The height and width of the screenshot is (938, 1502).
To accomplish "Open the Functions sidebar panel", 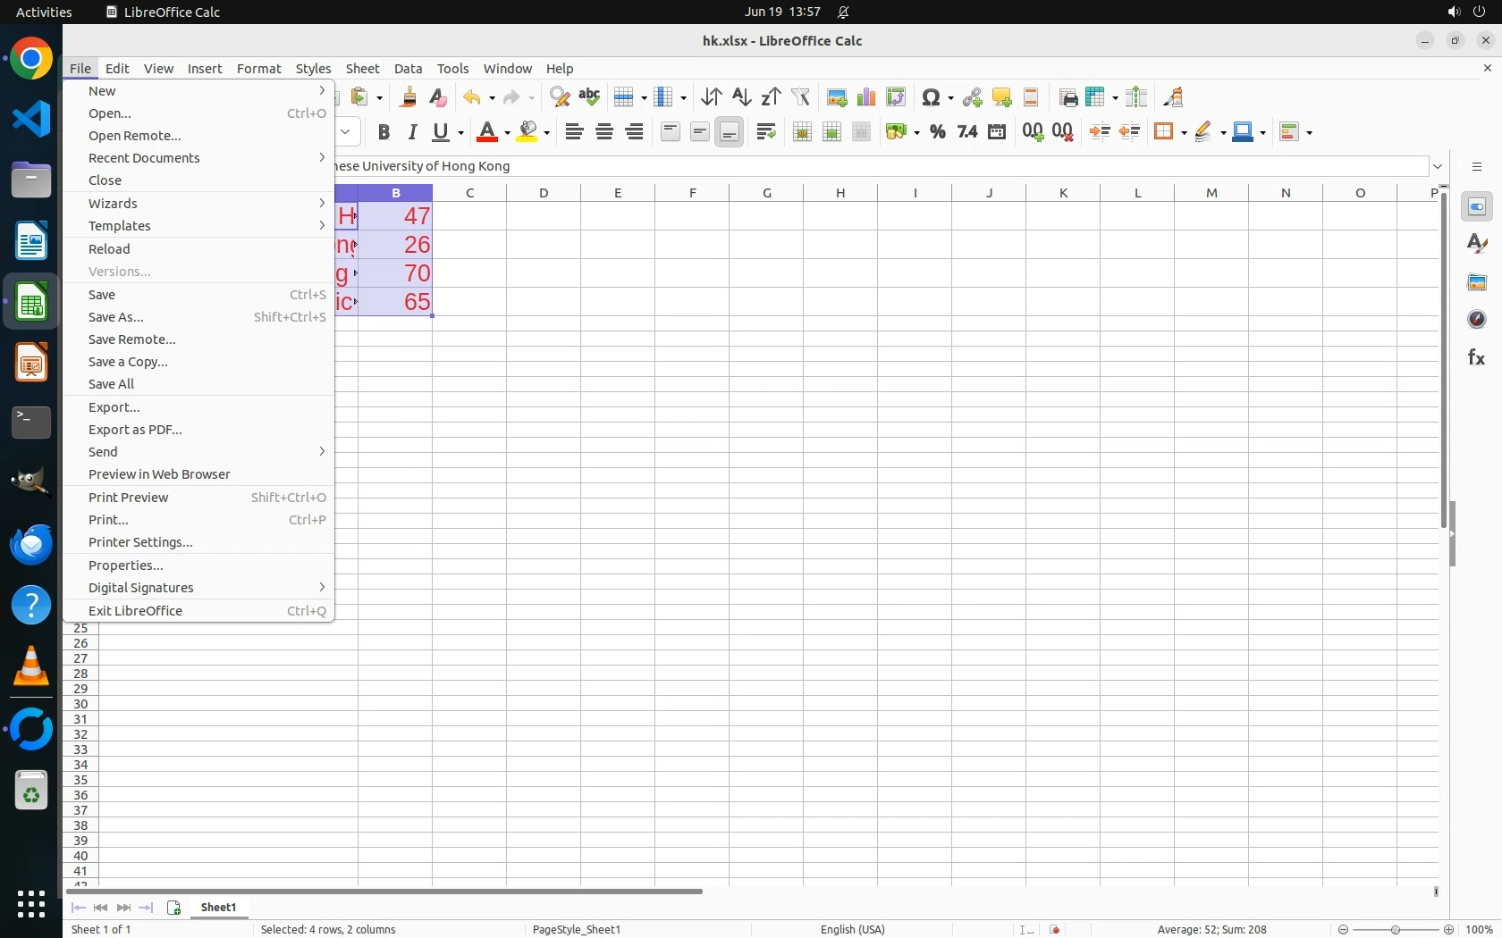I will [1476, 358].
